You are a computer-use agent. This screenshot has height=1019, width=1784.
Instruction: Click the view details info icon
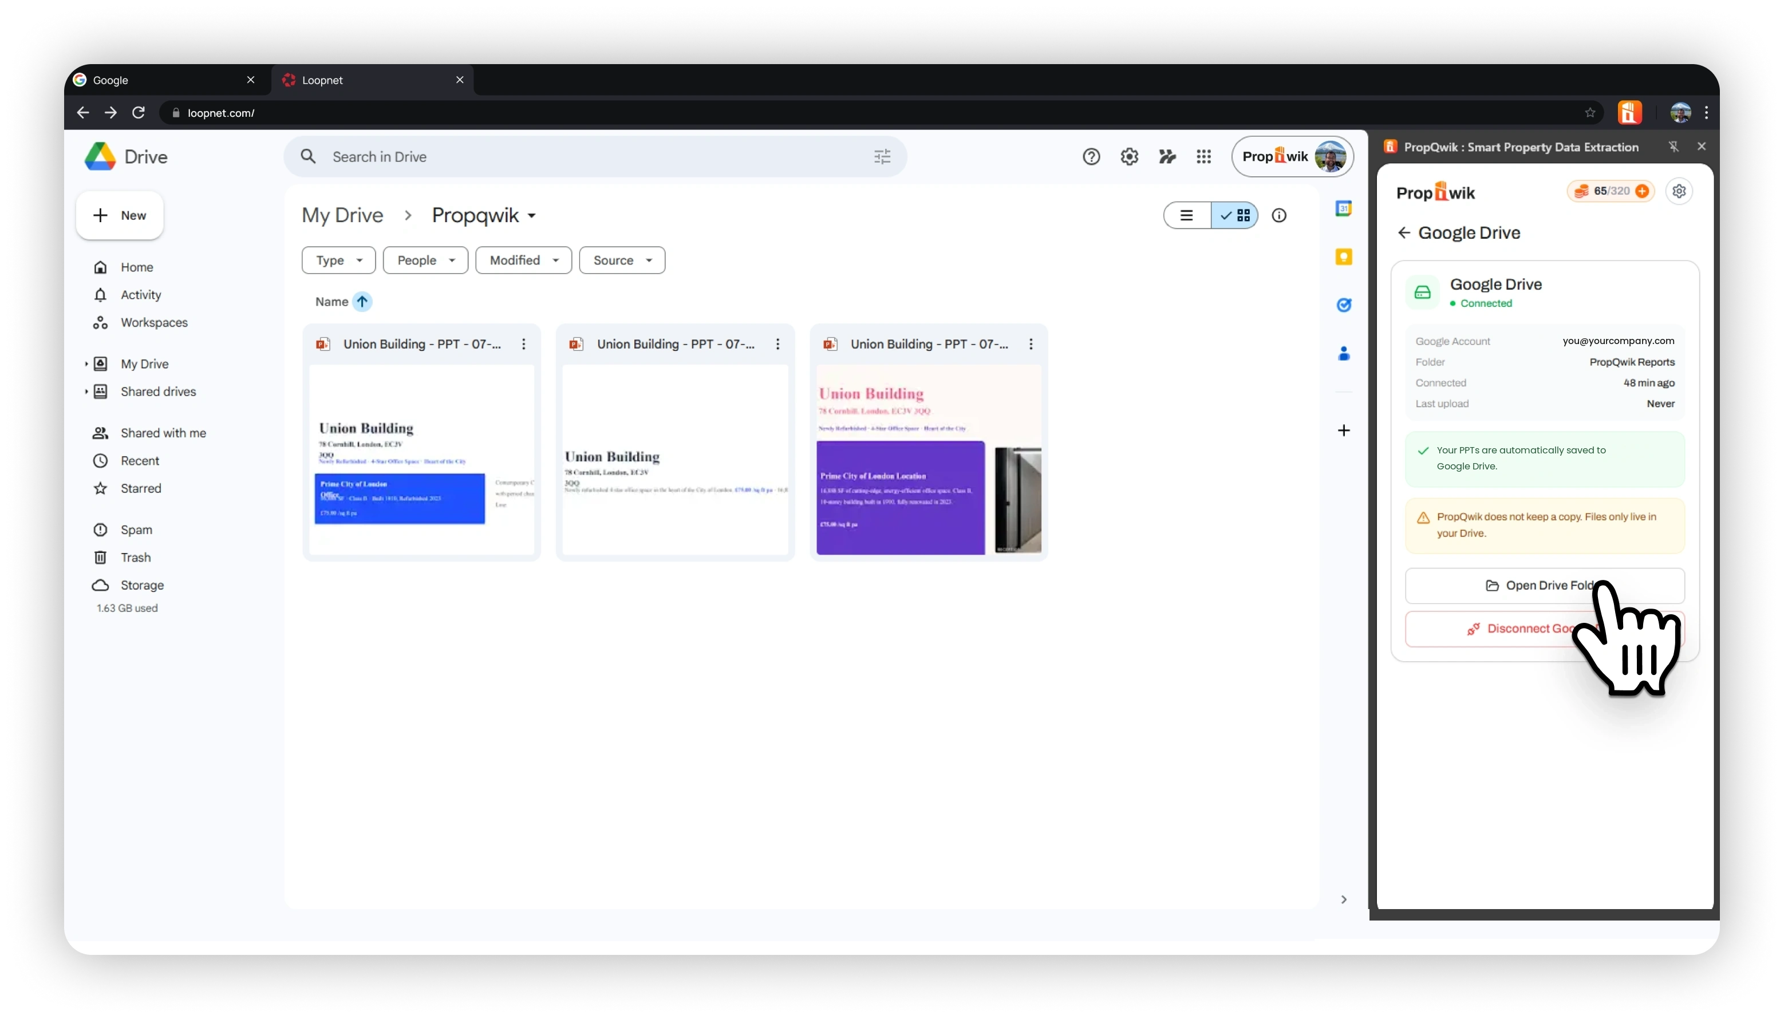tap(1278, 216)
